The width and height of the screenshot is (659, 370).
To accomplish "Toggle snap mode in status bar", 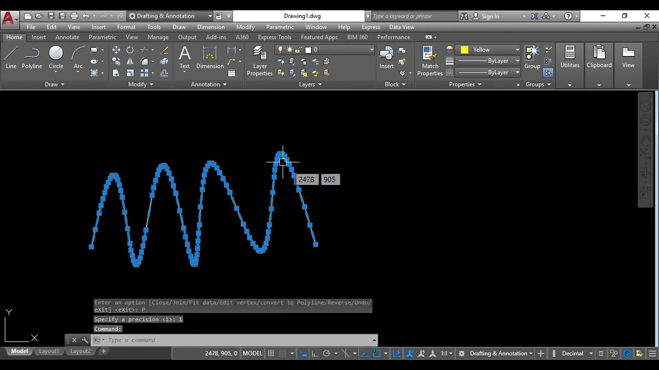I will pos(283,354).
